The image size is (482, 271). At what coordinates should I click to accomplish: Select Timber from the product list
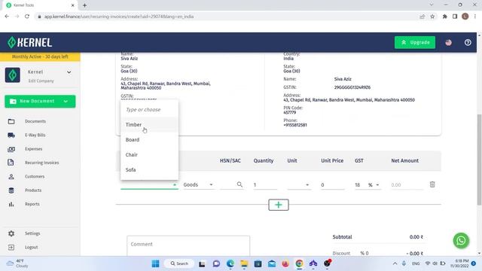click(x=149, y=125)
